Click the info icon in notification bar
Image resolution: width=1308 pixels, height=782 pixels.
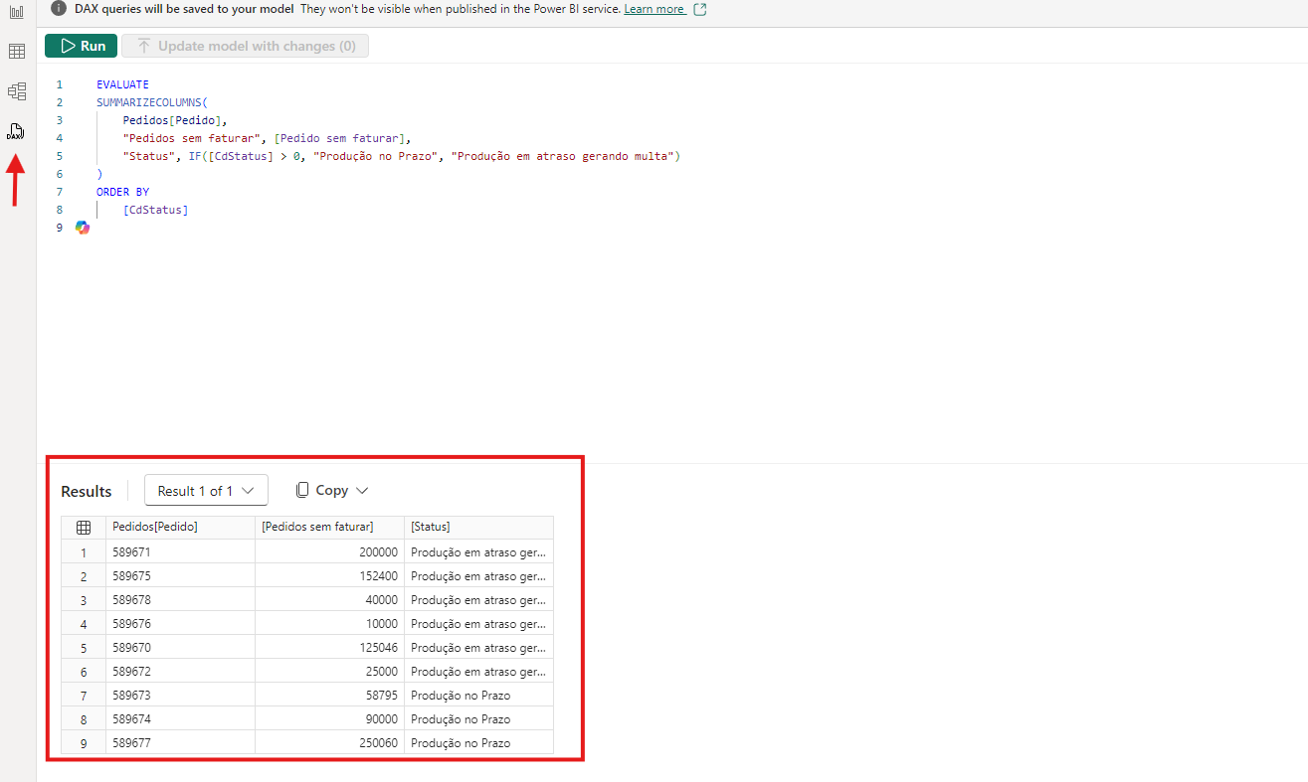(x=59, y=9)
